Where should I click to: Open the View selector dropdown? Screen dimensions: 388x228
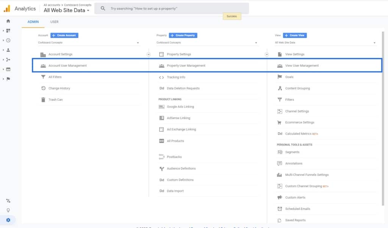325,43
